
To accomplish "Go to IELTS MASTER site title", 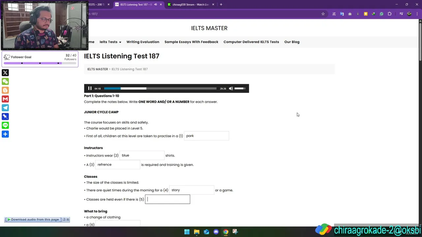I will coord(209,28).
